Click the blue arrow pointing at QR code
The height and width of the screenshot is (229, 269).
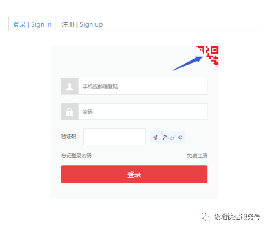(188, 63)
